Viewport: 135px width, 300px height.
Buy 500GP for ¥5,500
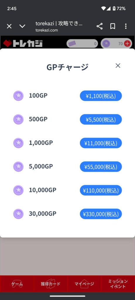(x=101, y=120)
